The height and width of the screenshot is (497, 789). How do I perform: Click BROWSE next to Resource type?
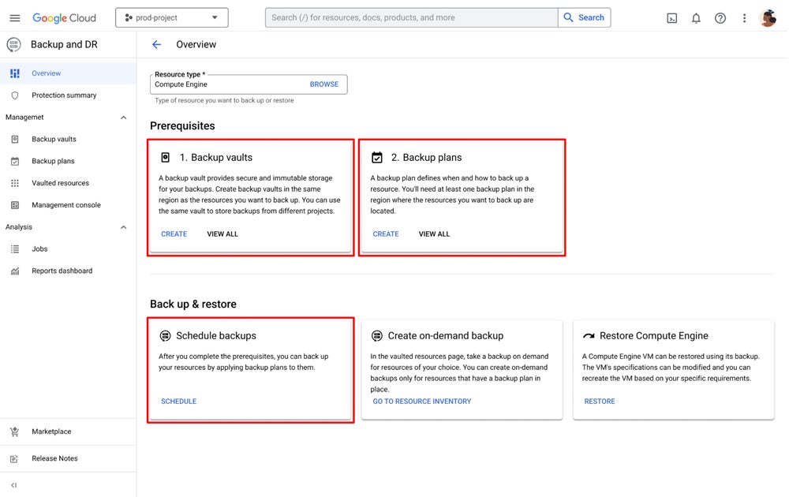324,84
